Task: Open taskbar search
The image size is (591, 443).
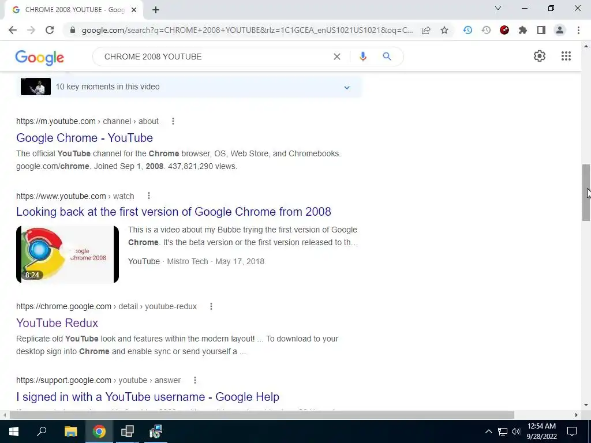Action: pyautogui.click(x=42, y=431)
